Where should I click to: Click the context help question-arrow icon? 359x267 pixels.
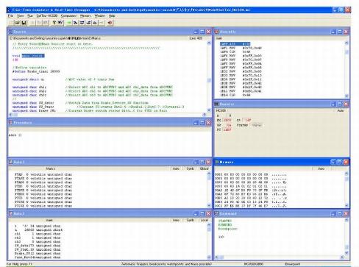(60, 23)
